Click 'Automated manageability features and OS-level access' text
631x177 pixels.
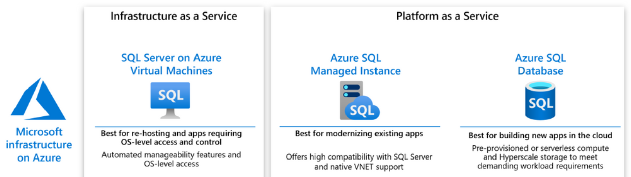(x=171, y=159)
